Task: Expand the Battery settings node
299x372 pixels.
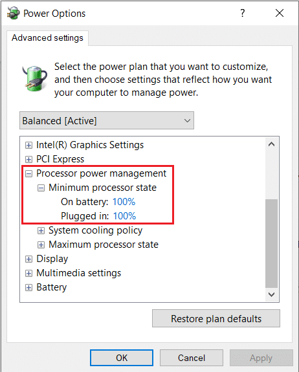Action: click(28, 287)
